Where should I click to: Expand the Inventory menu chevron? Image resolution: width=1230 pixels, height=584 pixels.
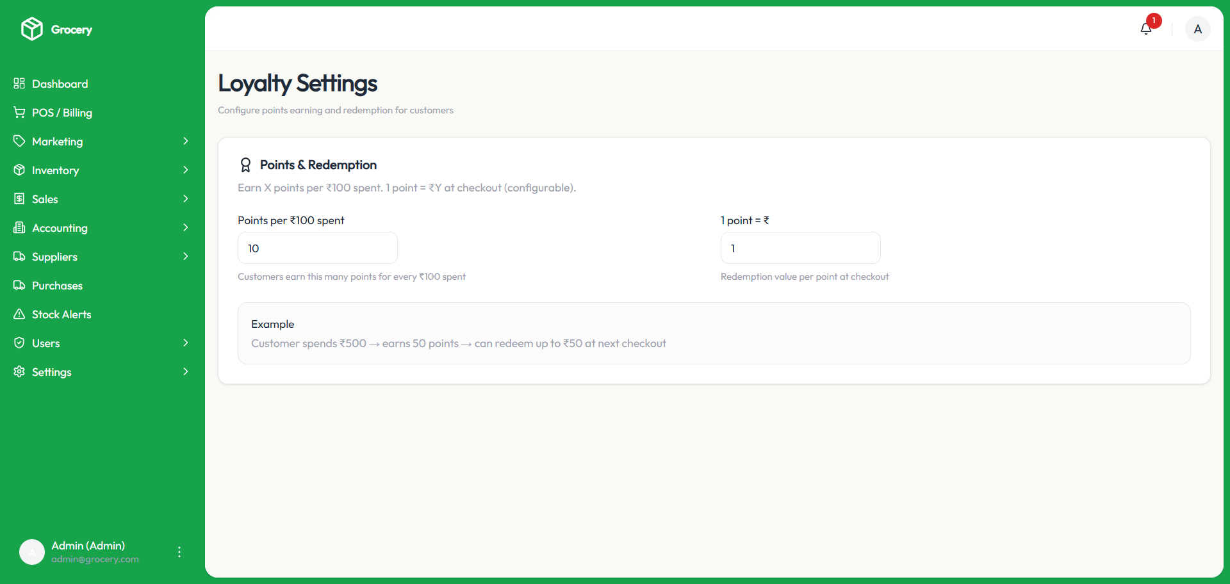tap(186, 170)
